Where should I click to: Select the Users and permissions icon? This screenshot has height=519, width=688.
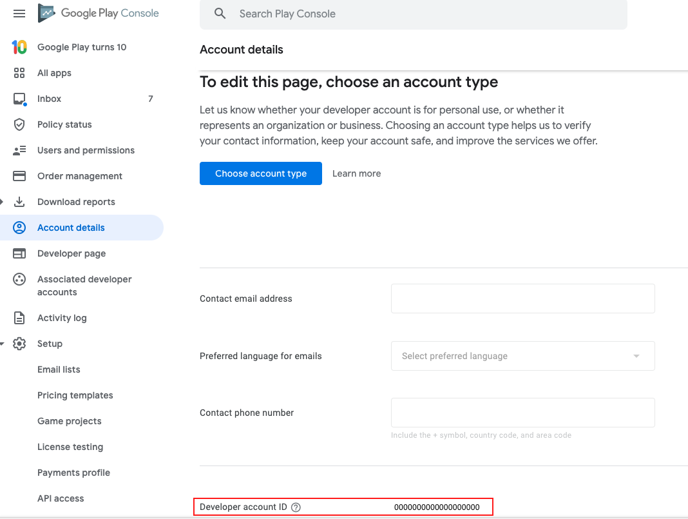pos(19,150)
